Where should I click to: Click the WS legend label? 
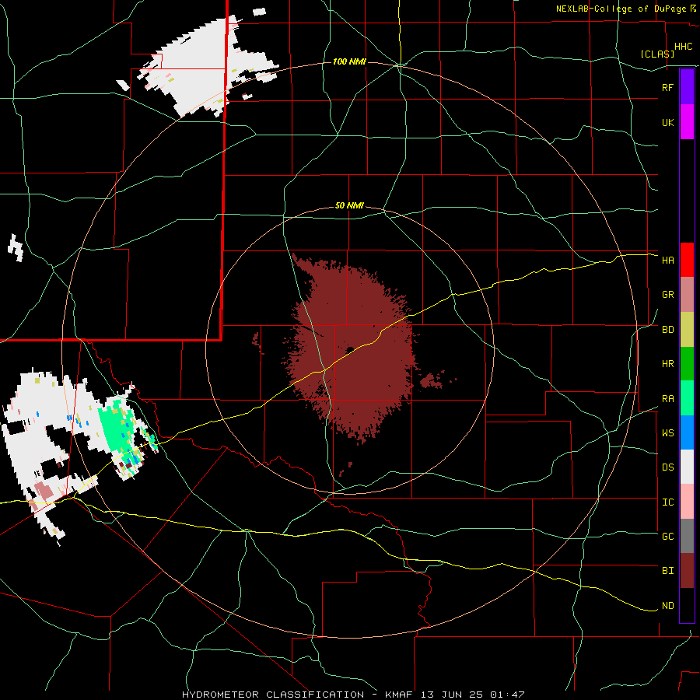click(667, 433)
